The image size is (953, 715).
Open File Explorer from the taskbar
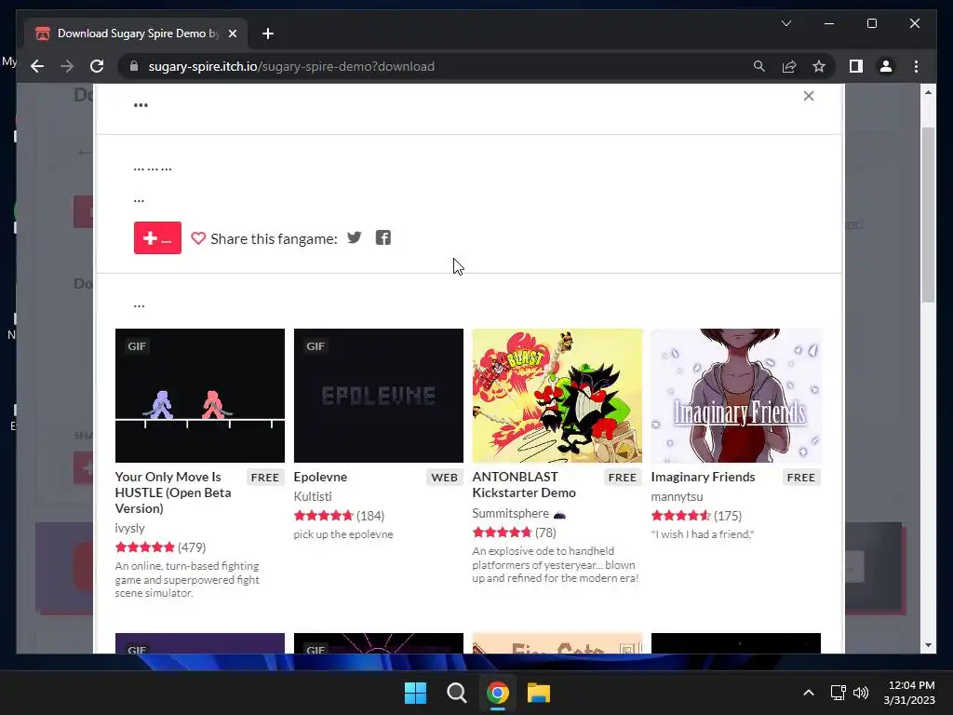pos(539,693)
